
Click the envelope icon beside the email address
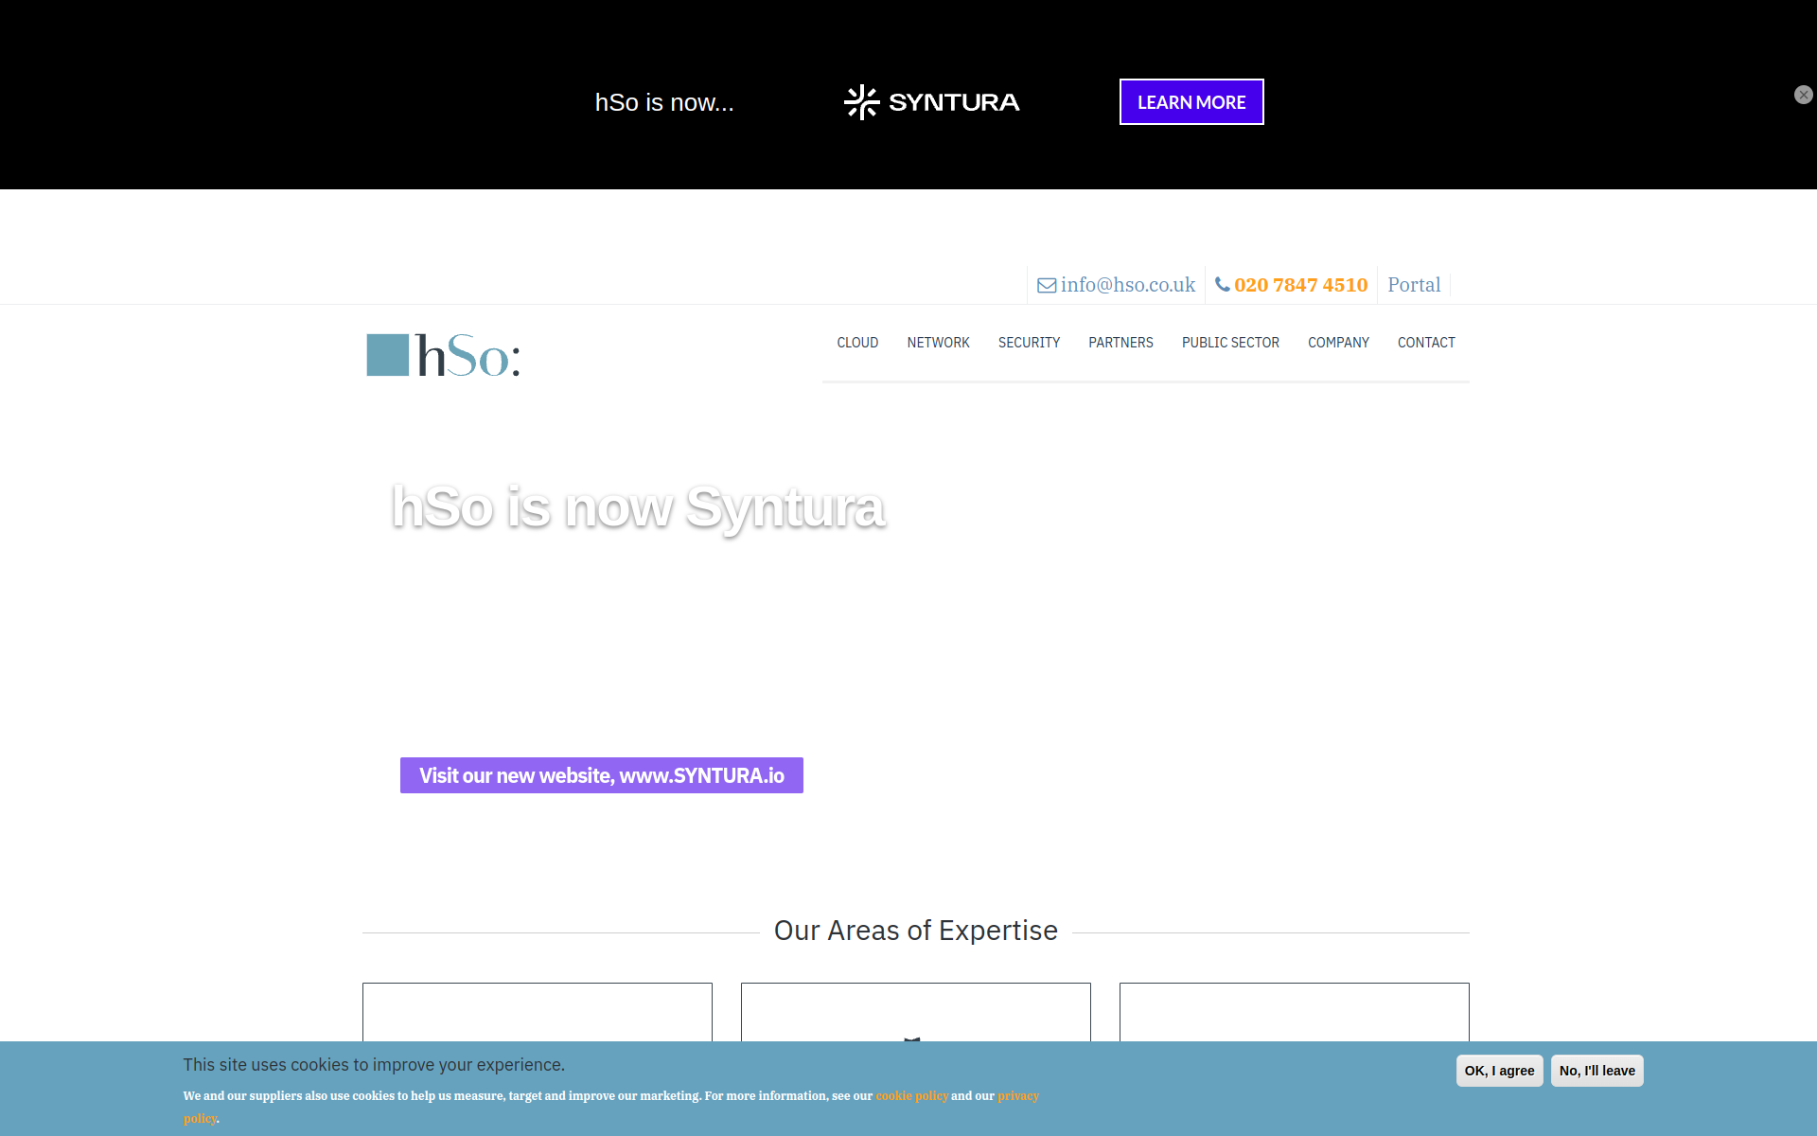tap(1047, 285)
